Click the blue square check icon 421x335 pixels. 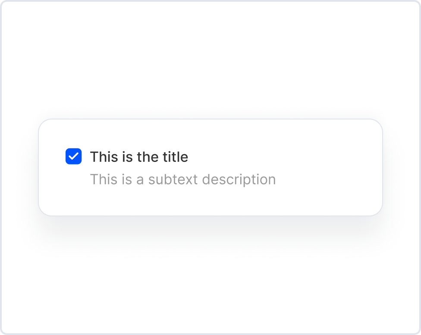73,156
